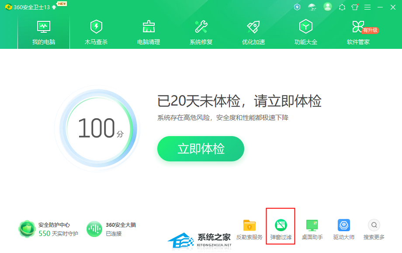This screenshot has height=253, width=402.
Task: Click the upgrade arrow next to 360安全卫士13
Action: pyautogui.click(x=54, y=7)
